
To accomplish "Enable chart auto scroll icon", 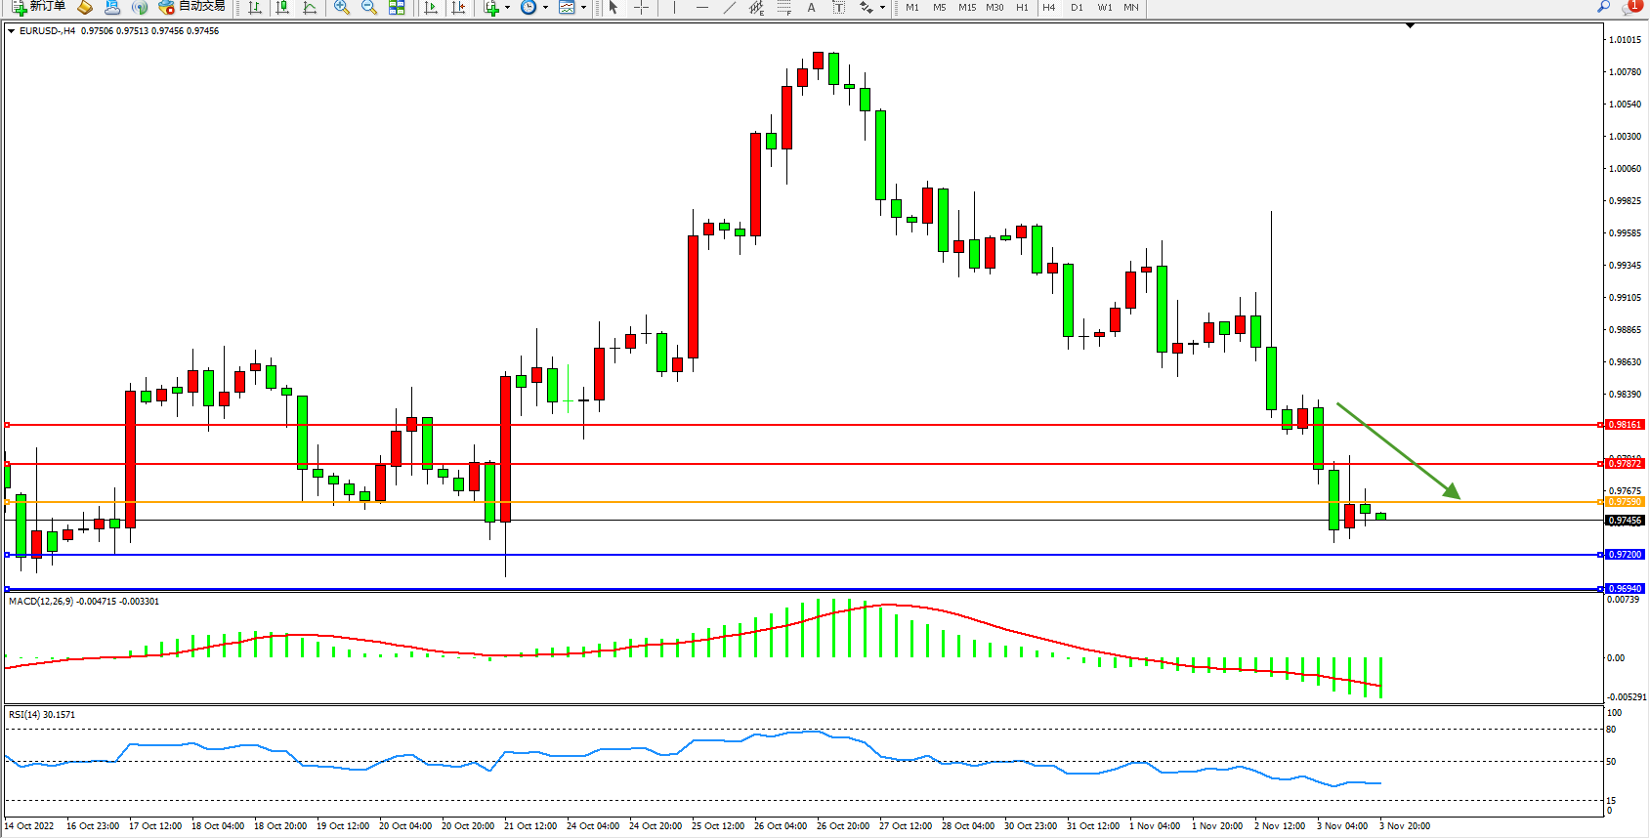I will (430, 8).
